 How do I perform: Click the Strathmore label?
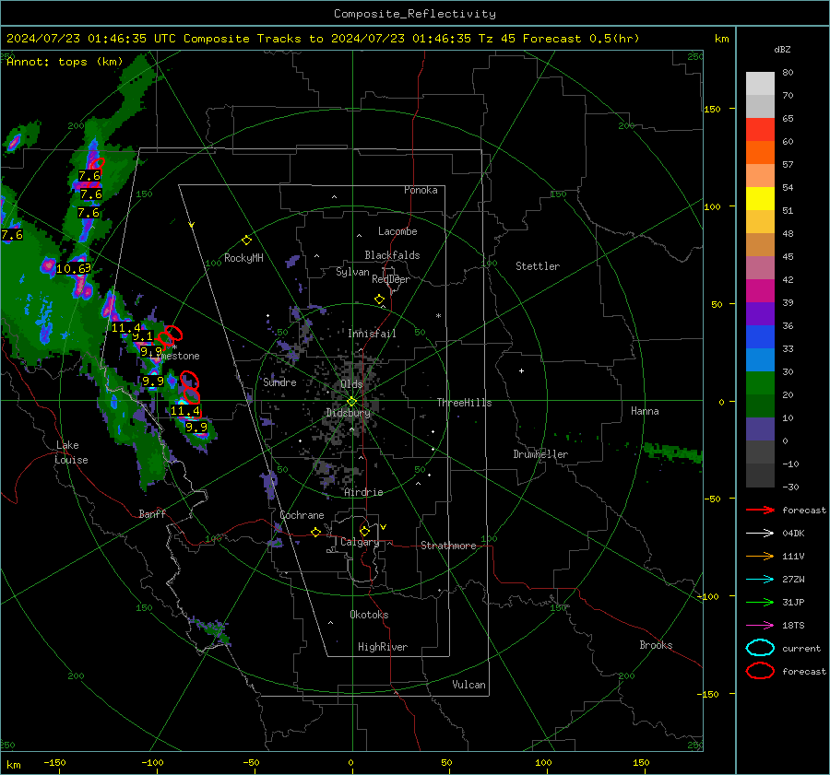tap(448, 546)
